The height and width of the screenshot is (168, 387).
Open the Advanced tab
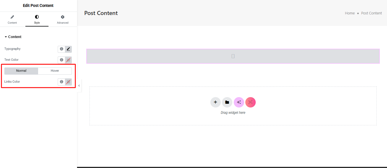(63, 20)
